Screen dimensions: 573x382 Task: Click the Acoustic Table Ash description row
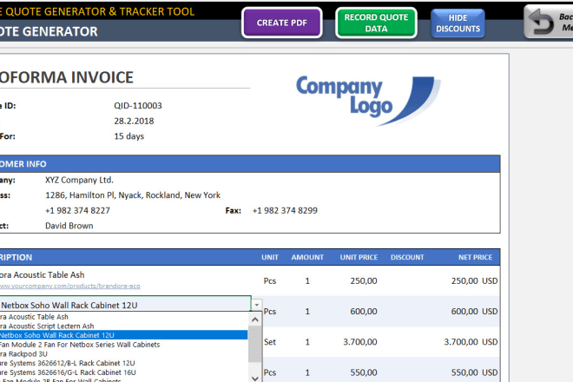coord(42,275)
